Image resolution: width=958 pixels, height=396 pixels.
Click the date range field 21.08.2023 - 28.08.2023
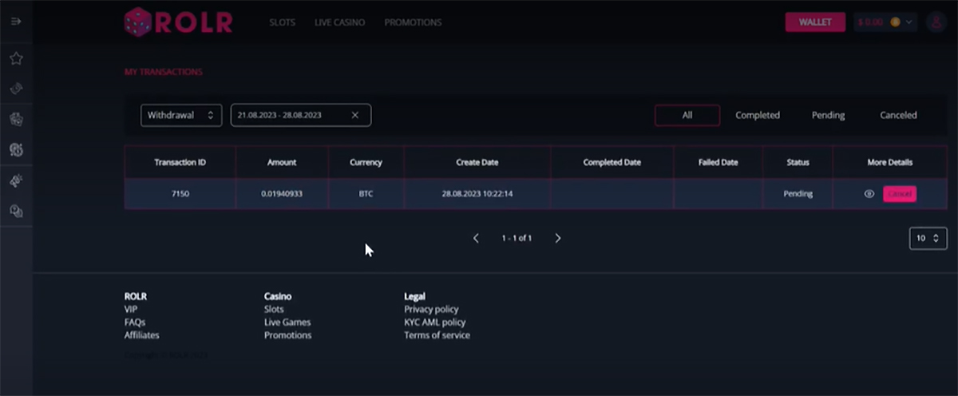coord(300,115)
